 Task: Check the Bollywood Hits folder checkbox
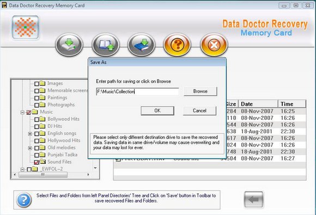(37, 120)
